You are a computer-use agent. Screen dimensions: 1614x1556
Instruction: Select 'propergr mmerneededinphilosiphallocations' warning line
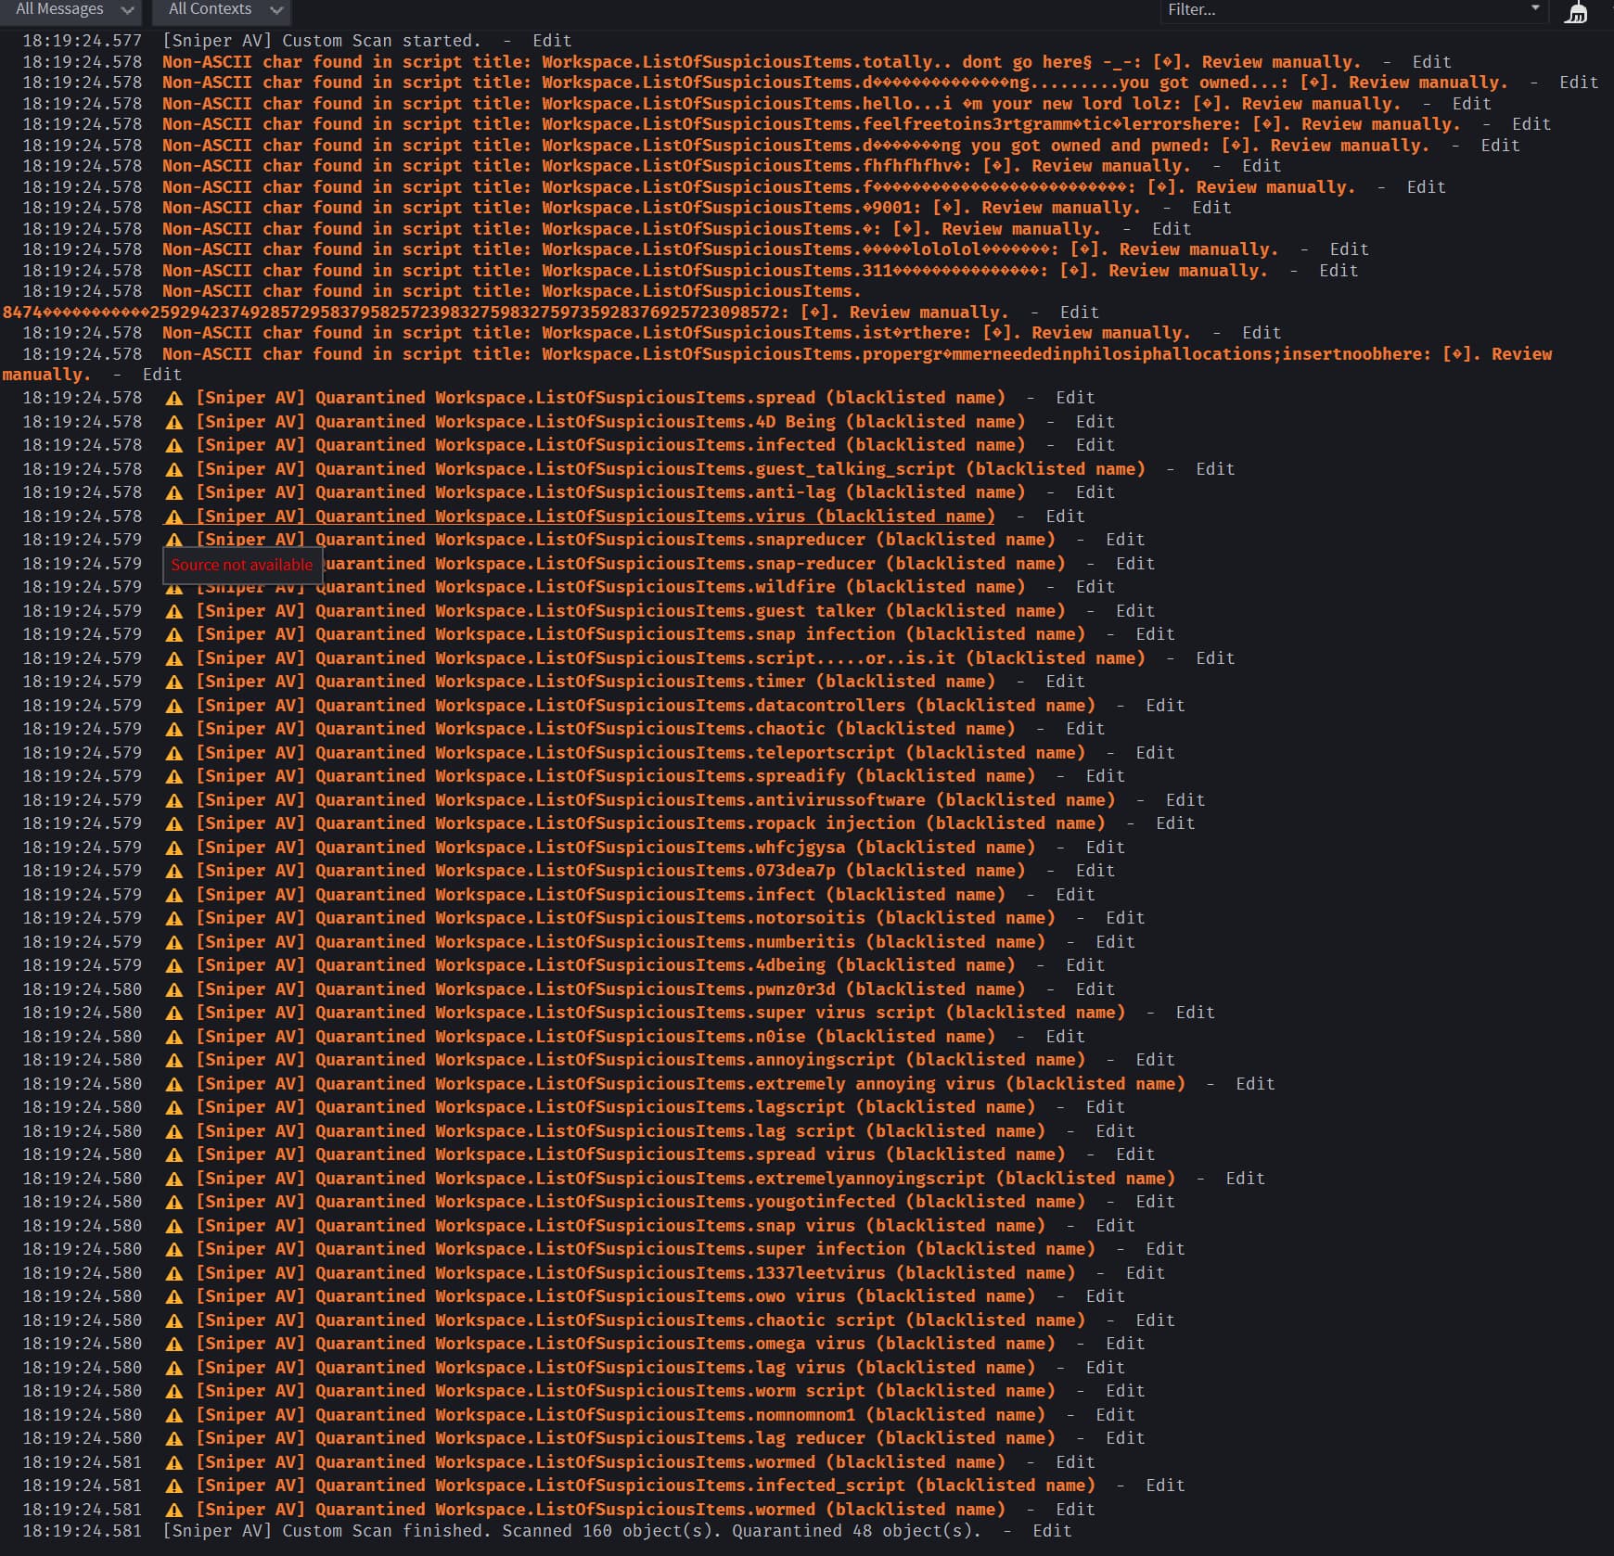pos(777,364)
